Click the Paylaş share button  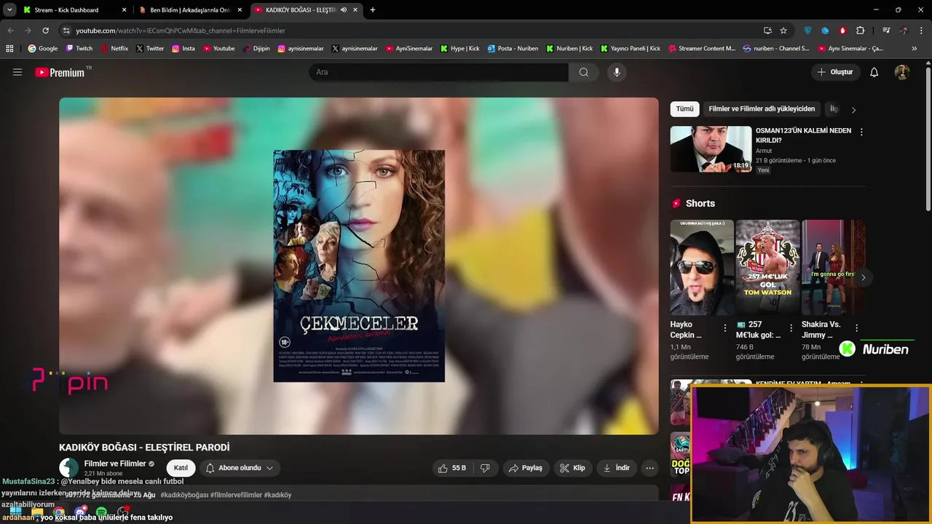[x=526, y=468]
